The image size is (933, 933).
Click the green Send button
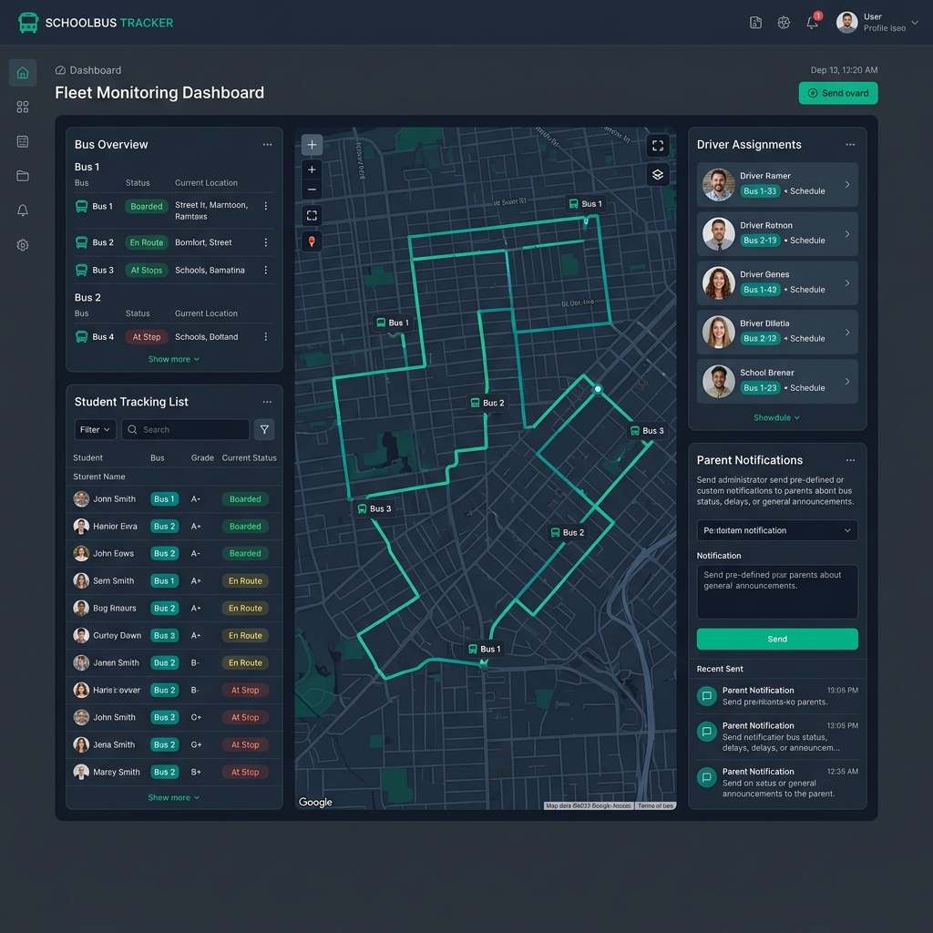(x=777, y=639)
